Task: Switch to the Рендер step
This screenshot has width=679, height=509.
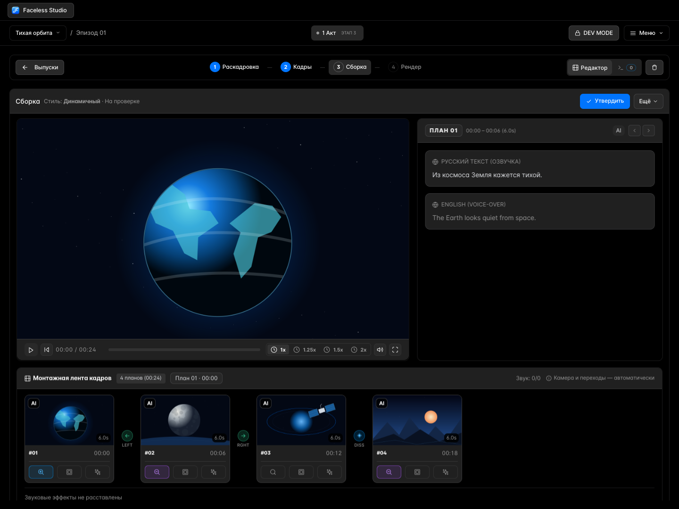Action: tap(405, 67)
